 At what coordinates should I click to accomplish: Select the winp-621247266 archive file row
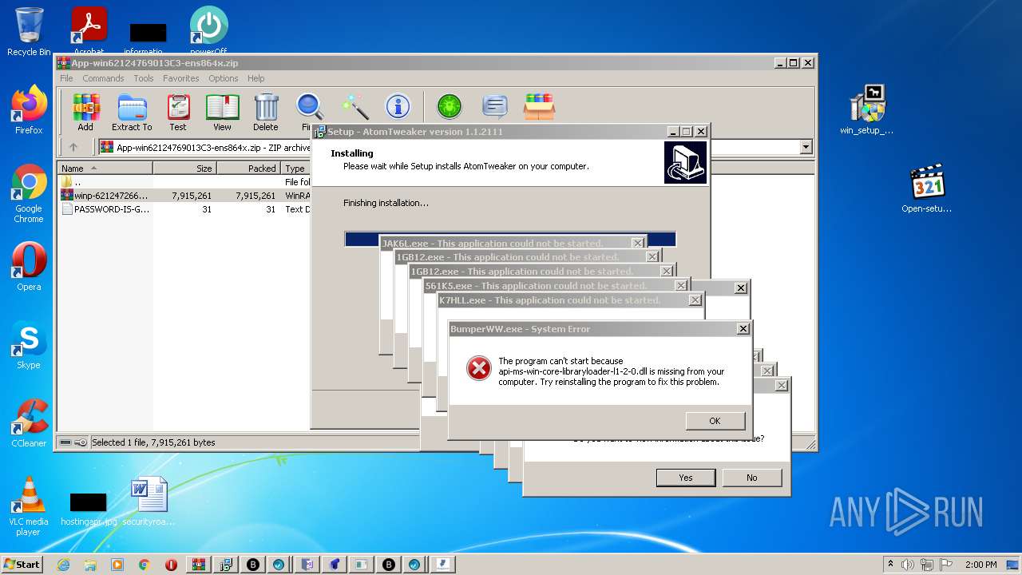(184, 196)
